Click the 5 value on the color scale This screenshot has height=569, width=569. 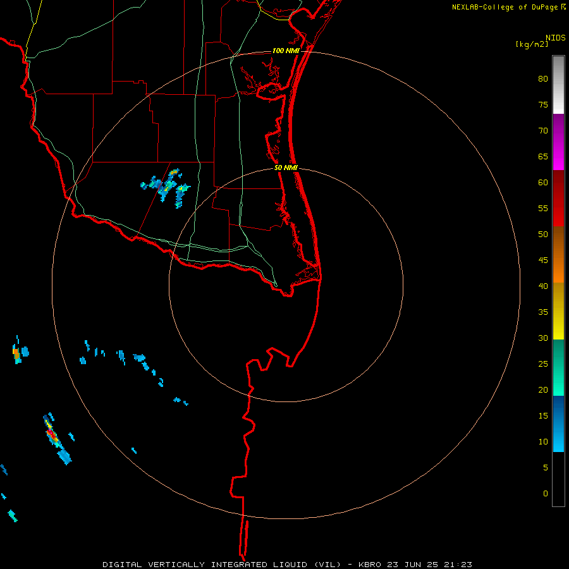coord(546,467)
